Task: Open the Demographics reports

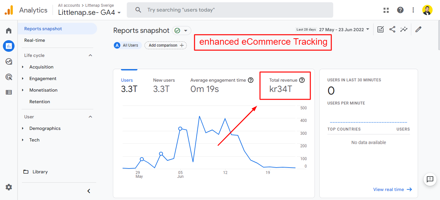Action: tap(45, 128)
